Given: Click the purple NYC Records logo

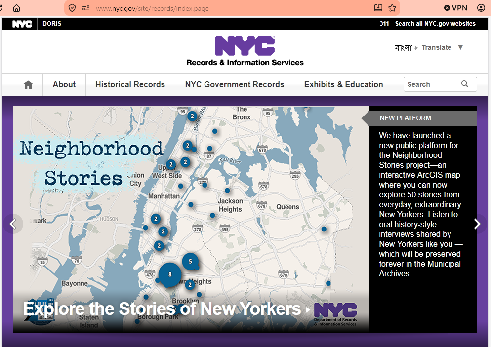Looking at the screenshot, I should tap(245, 46).
